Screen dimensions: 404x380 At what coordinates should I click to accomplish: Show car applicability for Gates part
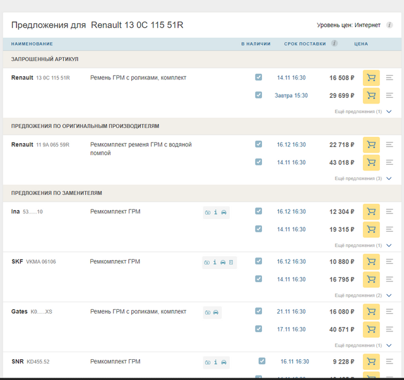216,312
